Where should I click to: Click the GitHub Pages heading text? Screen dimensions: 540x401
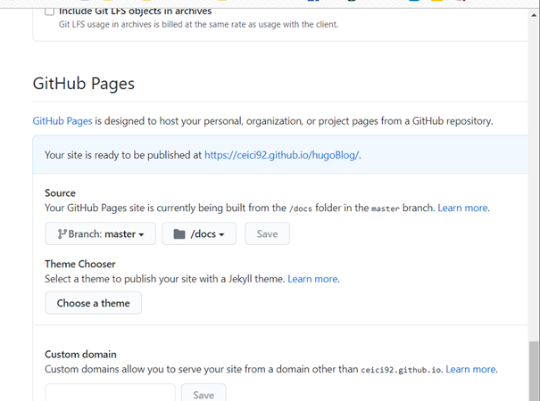[x=84, y=84]
